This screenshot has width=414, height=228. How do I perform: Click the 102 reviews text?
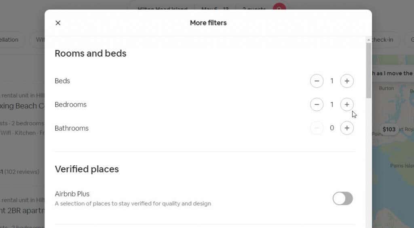pyautogui.click(x=22, y=172)
